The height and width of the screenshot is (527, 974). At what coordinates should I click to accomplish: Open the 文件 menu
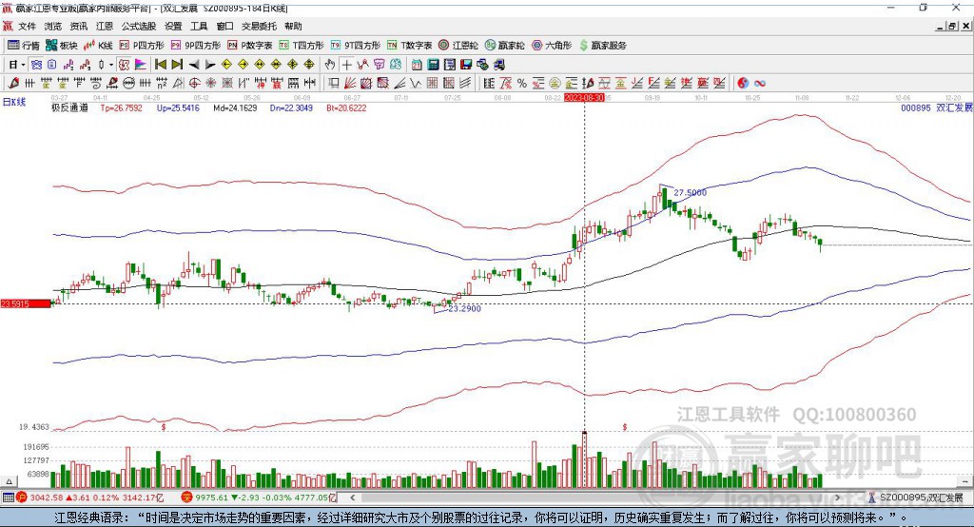27,26
